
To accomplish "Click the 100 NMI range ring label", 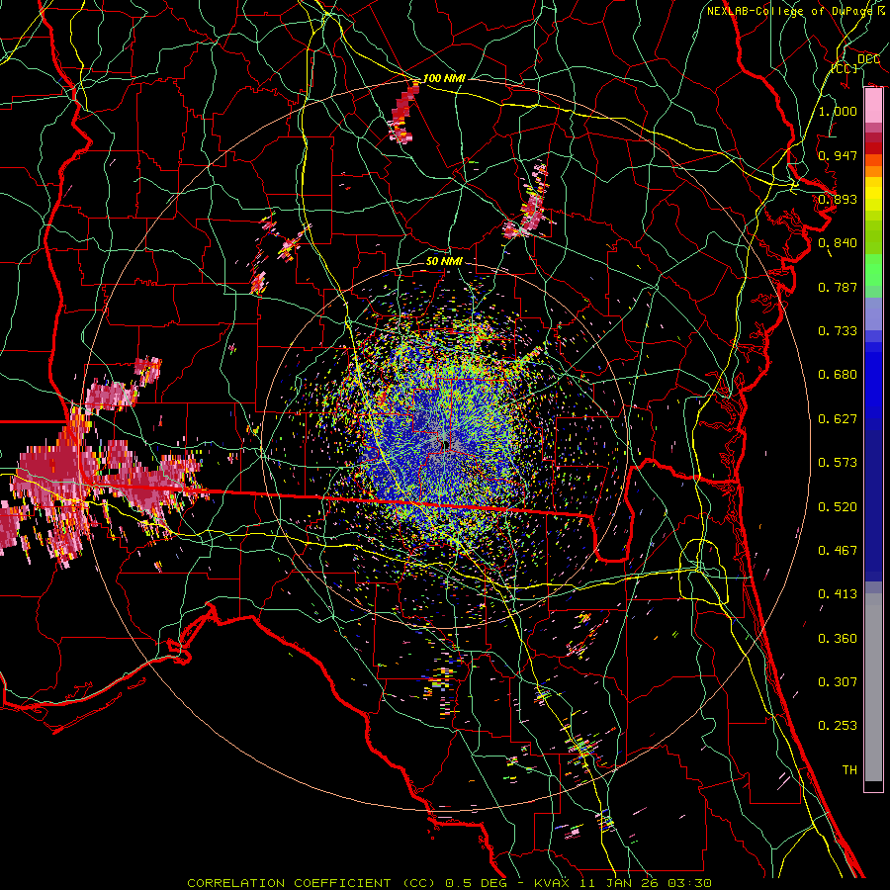I will coord(444,78).
